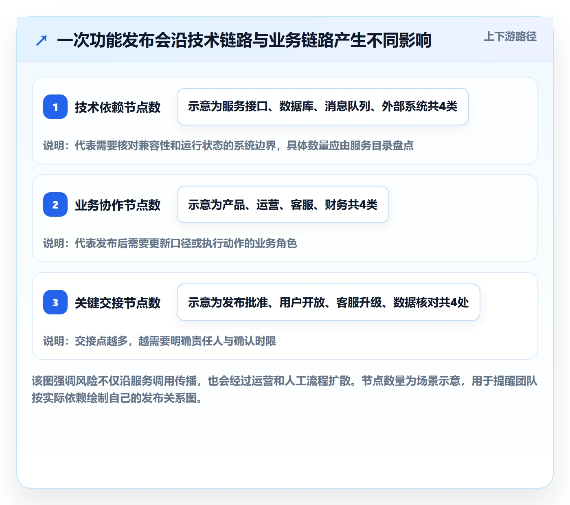The image size is (570, 505).
Task: Click the box listing 发布批准、用户开放、客服升级、数据核对
Action: click(x=329, y=302)
